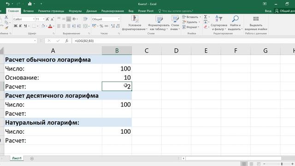Click the Percent style icon
Image resolution: width=295 pixels, height=166 pixels.
(101, 26)
